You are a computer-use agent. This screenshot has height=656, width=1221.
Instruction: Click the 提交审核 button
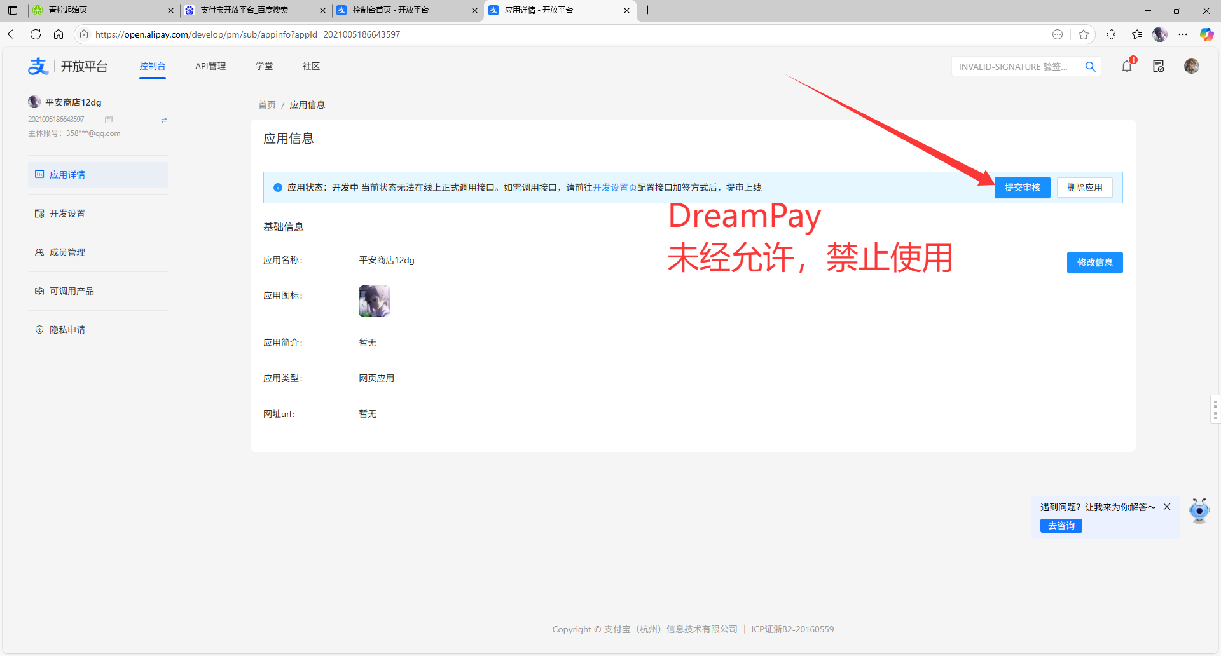tap(1022, 188)
